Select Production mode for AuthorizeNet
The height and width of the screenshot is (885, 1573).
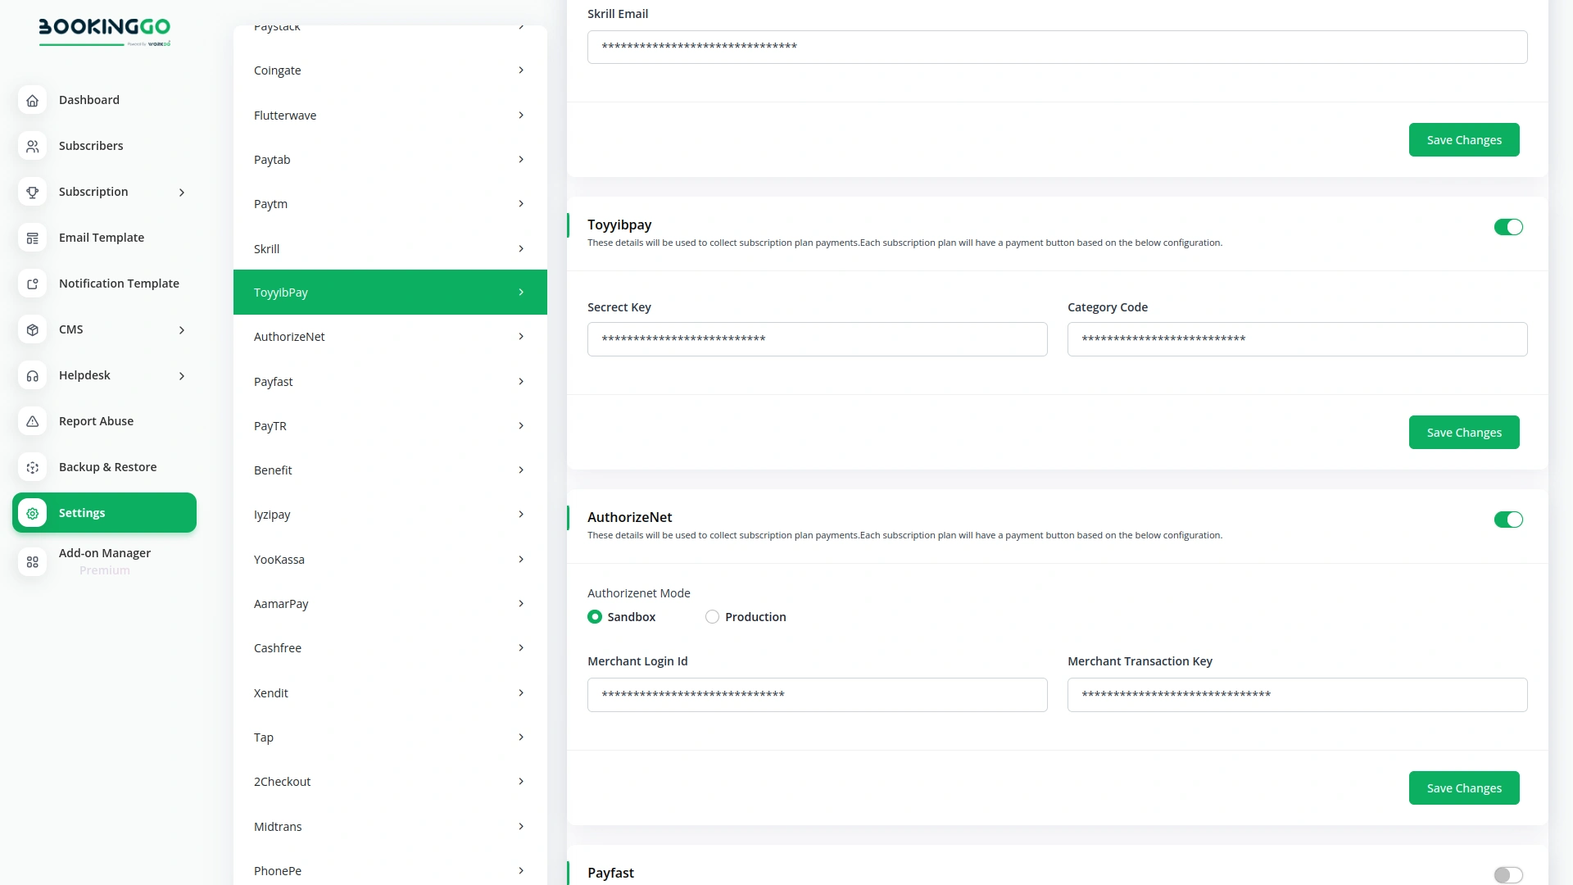712,616
